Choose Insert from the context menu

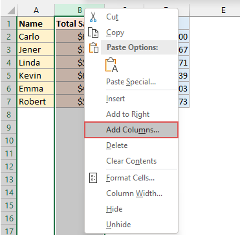click(x=131, y=99)
